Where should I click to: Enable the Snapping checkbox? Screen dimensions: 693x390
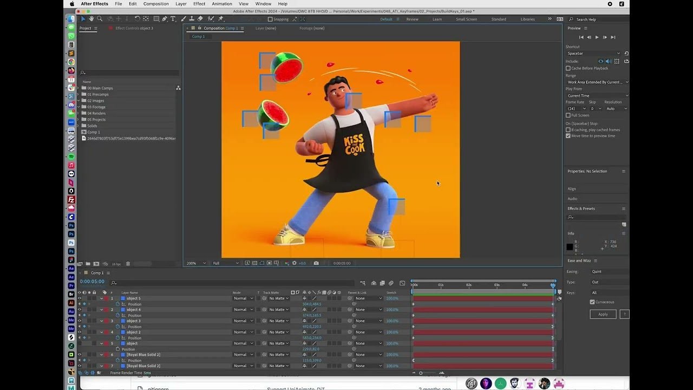pyautogui.click(x=271, y=19)
